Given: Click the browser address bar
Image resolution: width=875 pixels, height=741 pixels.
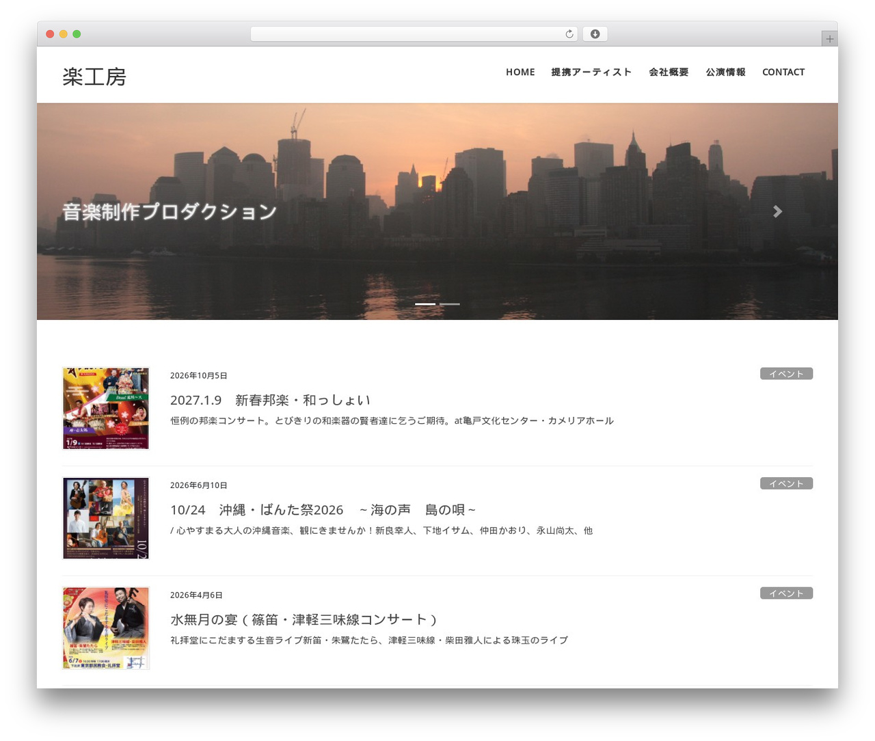Looking at the screenshot, I should coord(414,34).
